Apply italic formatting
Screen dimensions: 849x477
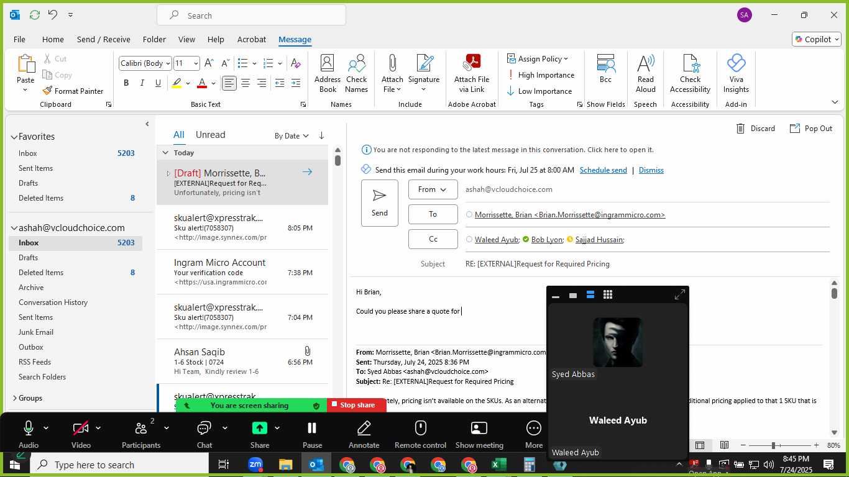coord(142,83)
